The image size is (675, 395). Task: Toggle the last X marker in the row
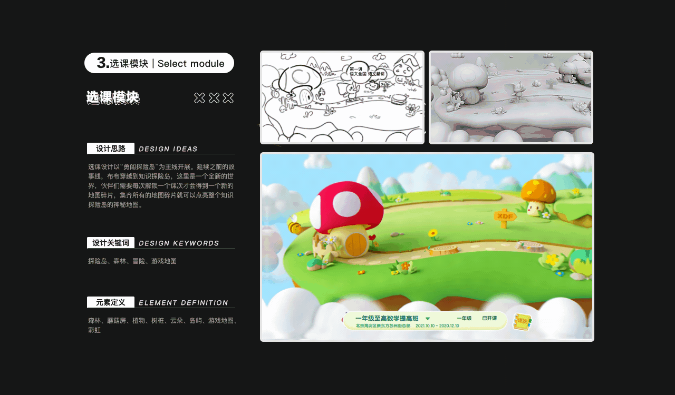[227, 98]
